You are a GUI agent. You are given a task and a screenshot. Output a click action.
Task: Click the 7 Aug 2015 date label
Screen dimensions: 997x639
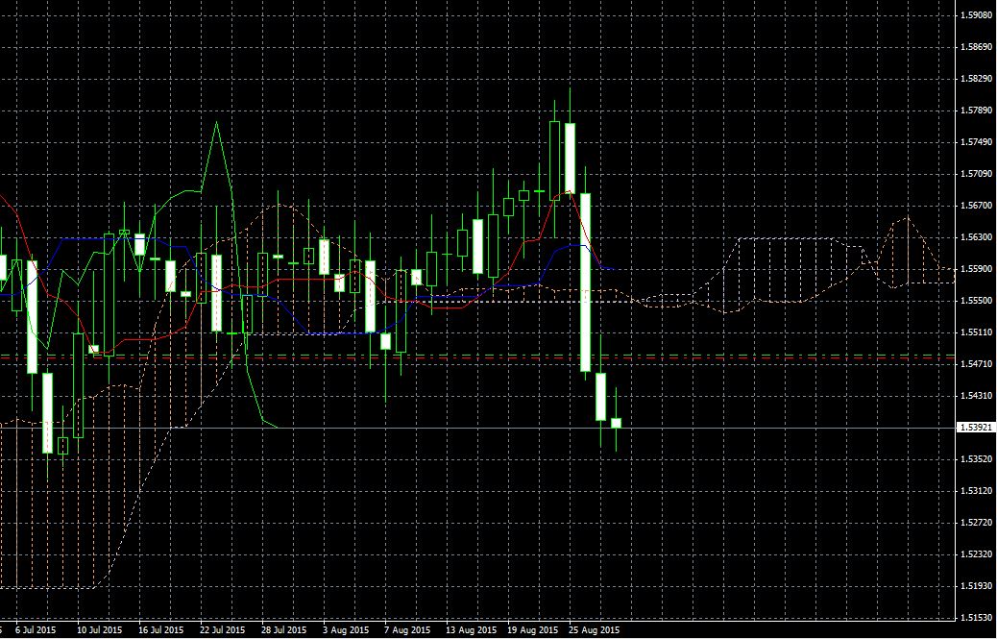click(405, 630)
